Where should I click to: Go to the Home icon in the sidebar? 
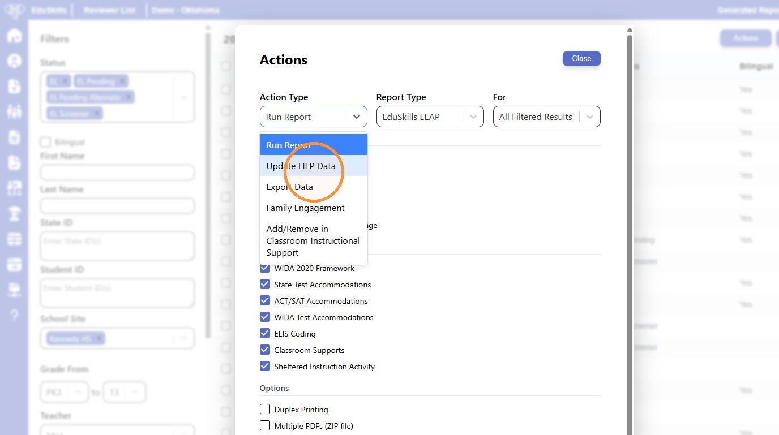click(14, 35)
